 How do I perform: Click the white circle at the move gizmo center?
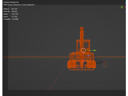coord(83,50)
